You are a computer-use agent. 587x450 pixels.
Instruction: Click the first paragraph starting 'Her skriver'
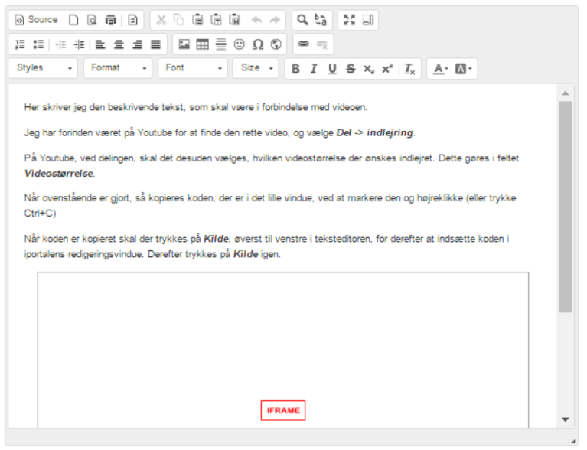coord(196,107)
